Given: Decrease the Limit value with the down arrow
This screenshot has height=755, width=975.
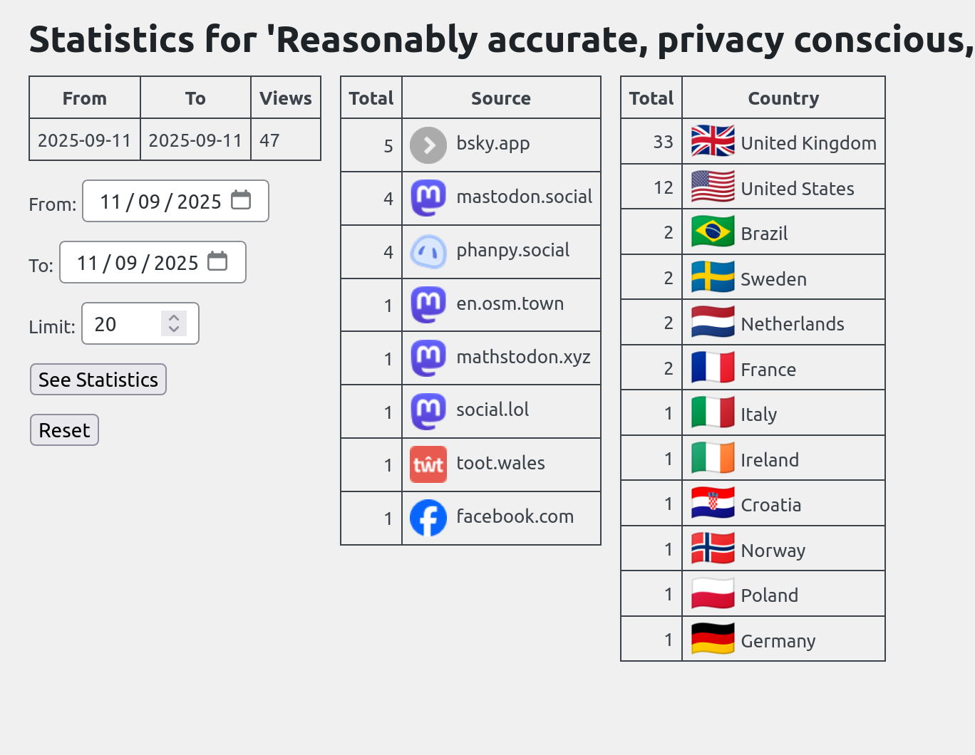Looking at the screenshot, I should tap(174, 329).
